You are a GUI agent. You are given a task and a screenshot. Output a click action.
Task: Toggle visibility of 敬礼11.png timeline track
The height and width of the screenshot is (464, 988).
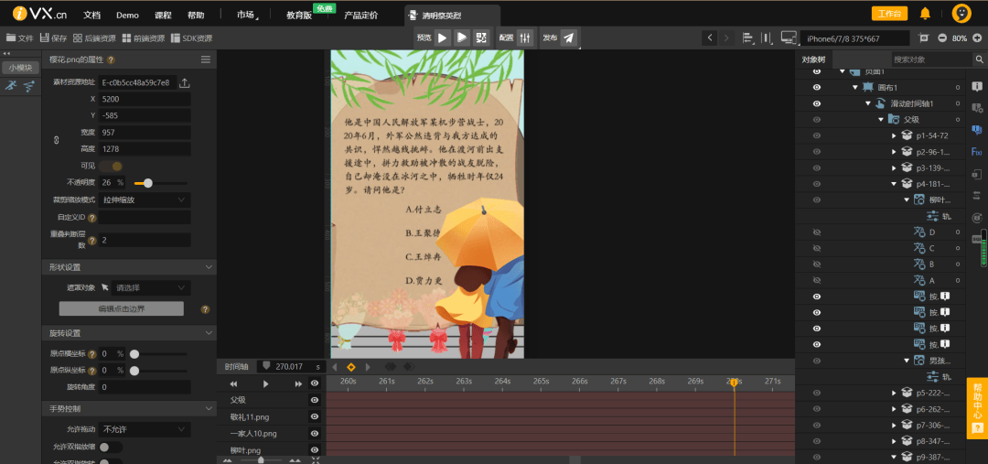(315, 416)
